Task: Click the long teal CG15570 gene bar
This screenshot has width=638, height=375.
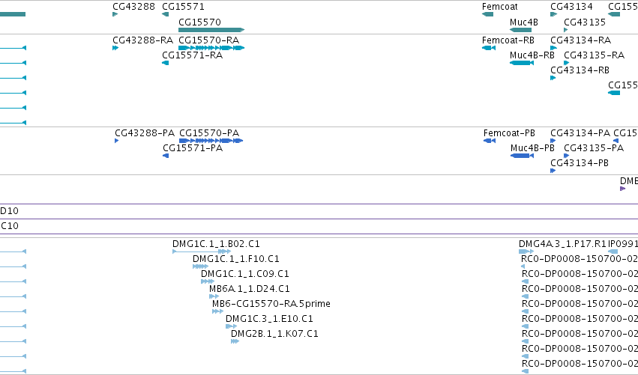Action: [211, 30]
